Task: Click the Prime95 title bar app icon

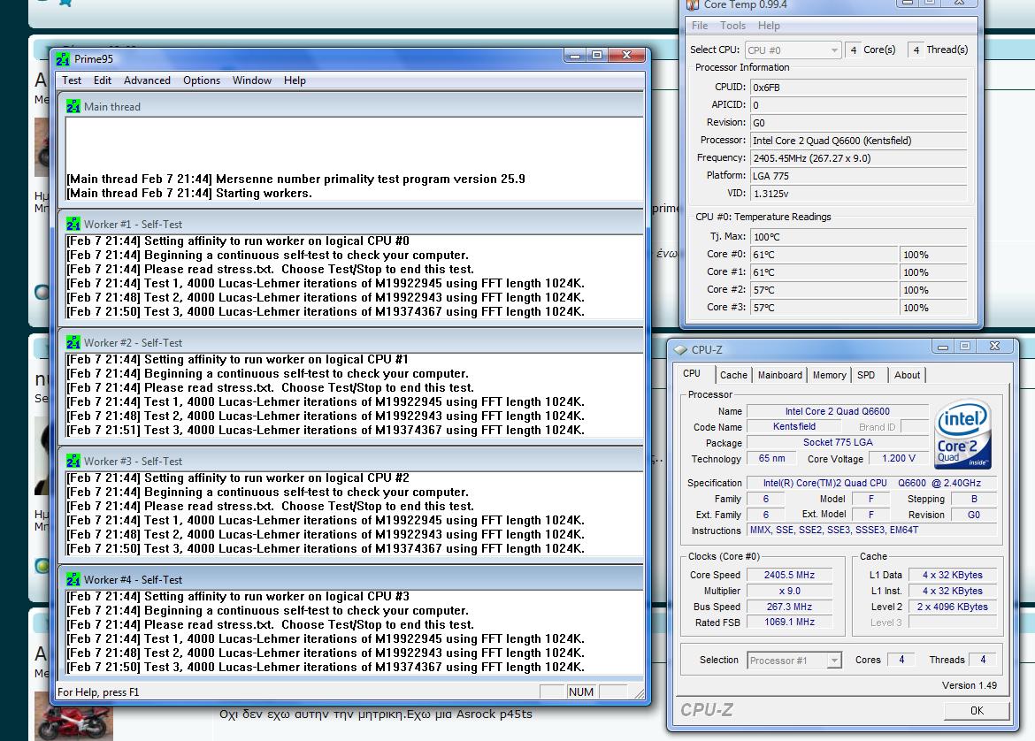Action: click(x=63, y=59)
